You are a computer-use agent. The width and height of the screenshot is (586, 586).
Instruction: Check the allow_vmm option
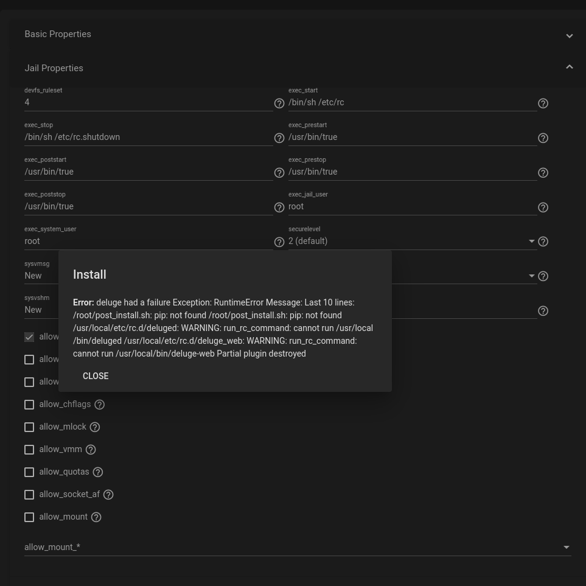[x=29, y=450]
